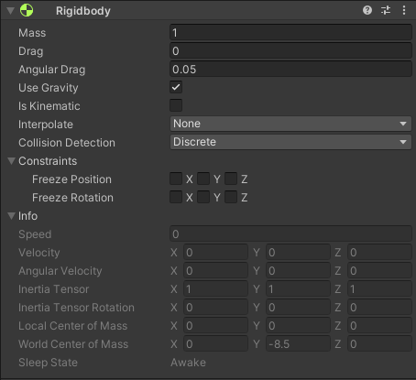Enable the Is Kinematic checkbox
Screen dimensions: 416x380
pos(176,105)
